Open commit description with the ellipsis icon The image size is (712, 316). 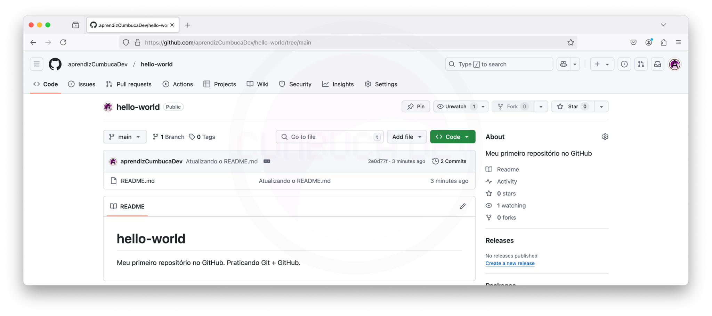point(266,161)
